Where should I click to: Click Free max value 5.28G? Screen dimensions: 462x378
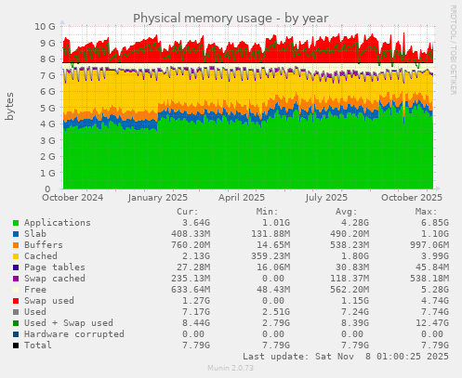pyautogui.click(x=435, y=290)
